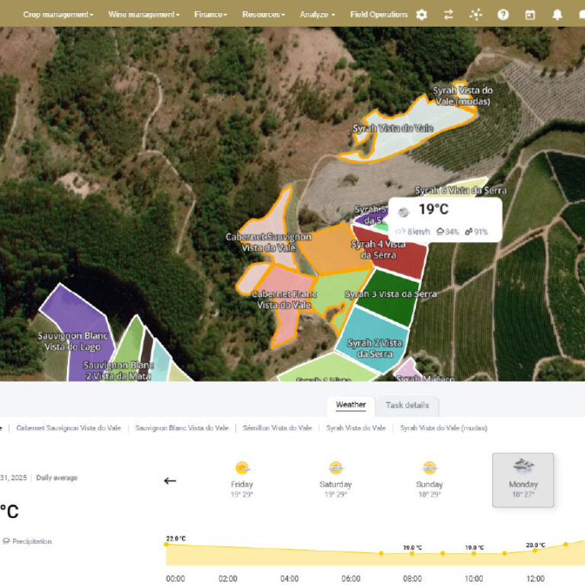585x585 pixels.
Task: Select Sémillon Vista do Vale location link
Action: [x=277, y=428]
